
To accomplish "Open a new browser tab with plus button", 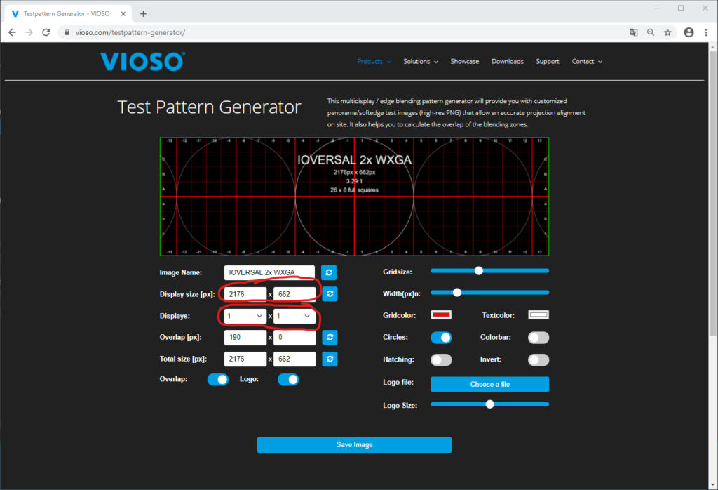I will [143, 13].
